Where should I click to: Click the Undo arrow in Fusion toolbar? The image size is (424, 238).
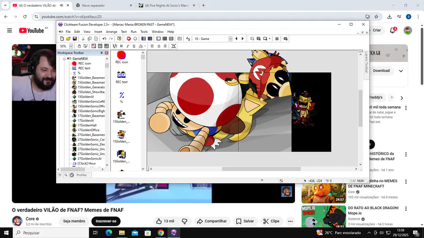tap(104, 39)
